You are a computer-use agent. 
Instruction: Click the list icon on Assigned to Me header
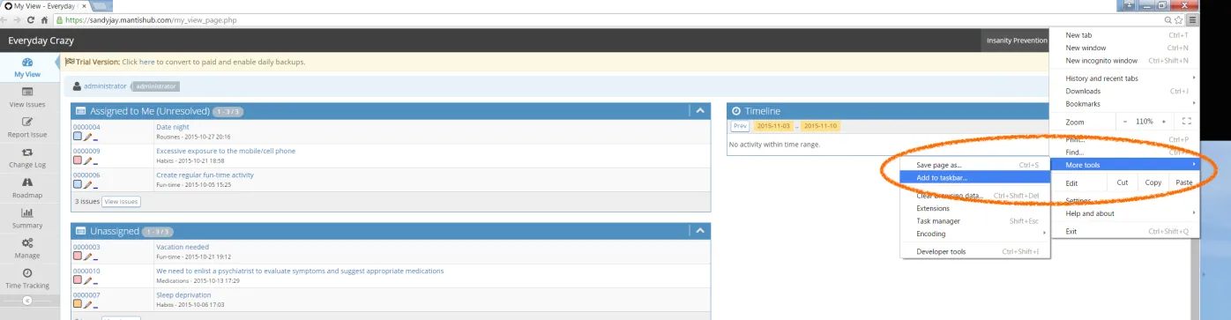(81, 111)
